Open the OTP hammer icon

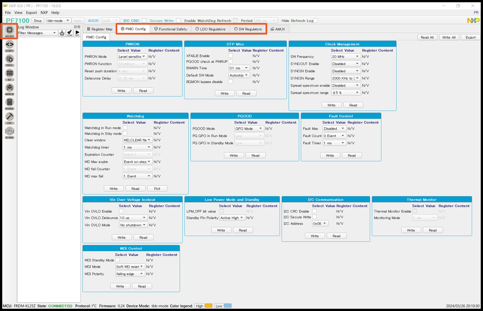[9, 118]
